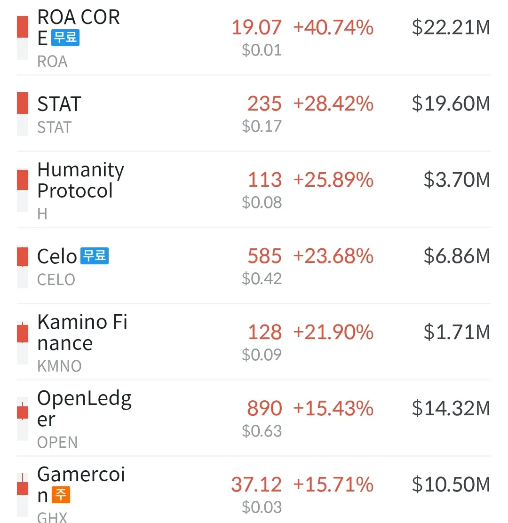Screen dimensions: 508x523
Task: Open the STAT coin name
Action: click(59, 104)
